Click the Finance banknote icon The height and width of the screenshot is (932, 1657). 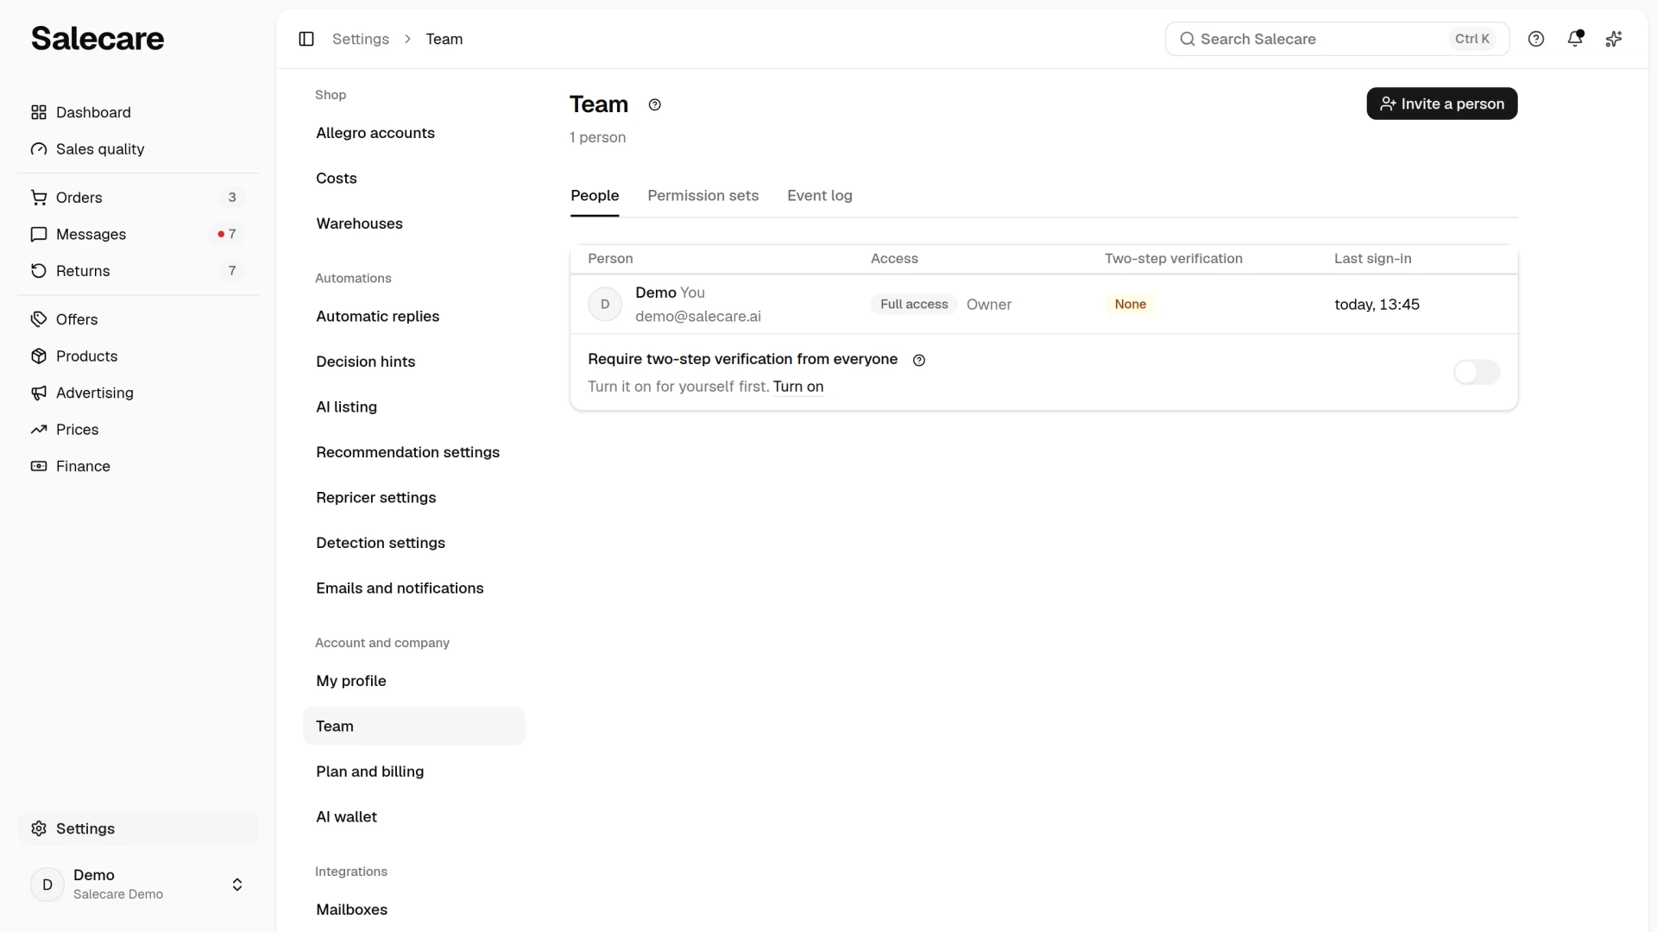pyautogui.click(x=39, y=466)
